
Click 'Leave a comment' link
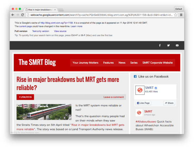113,97
